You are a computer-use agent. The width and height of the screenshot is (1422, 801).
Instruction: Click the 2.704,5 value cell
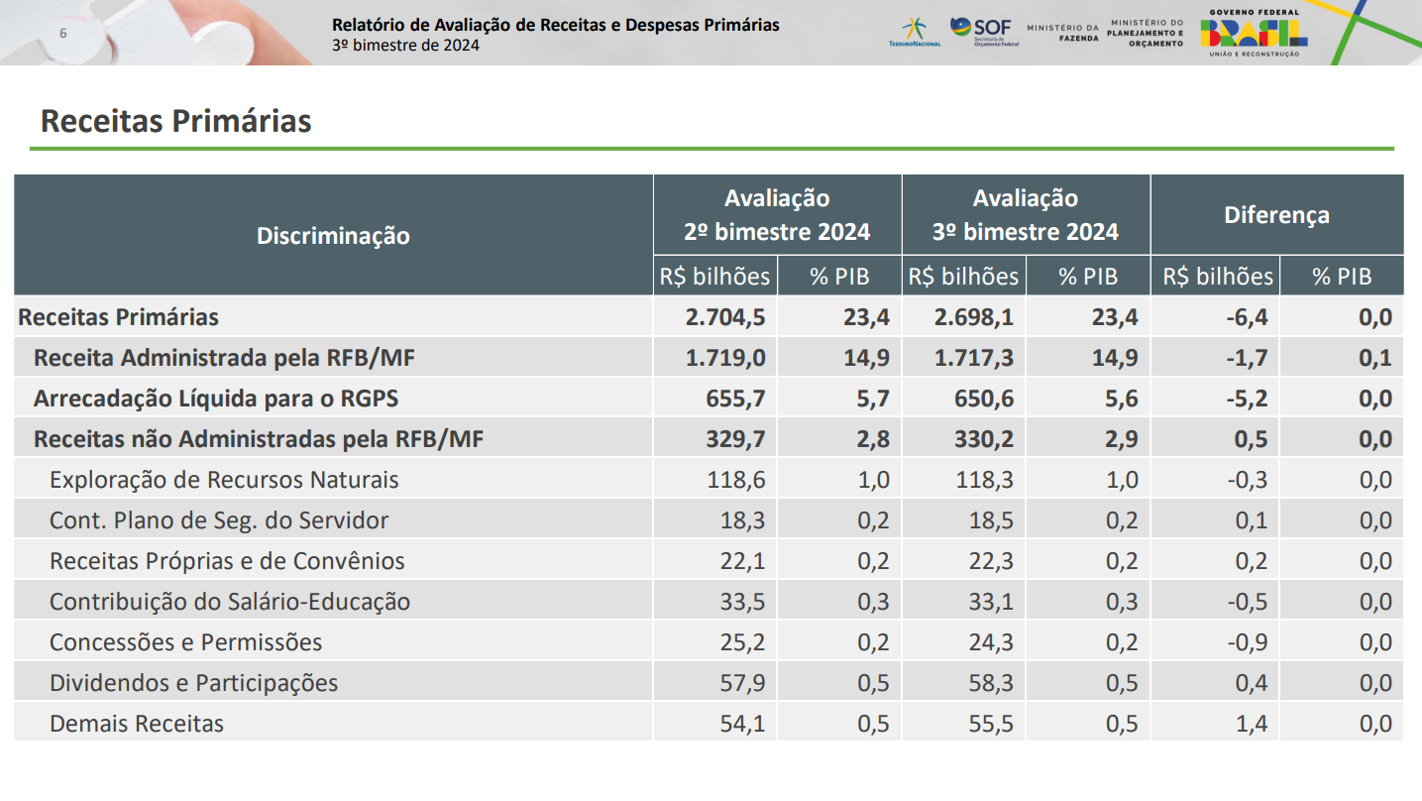coord(725,317)
